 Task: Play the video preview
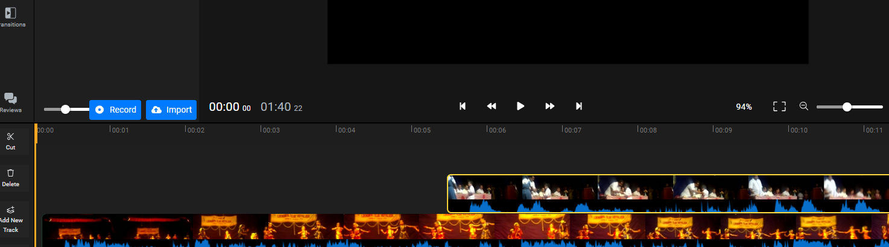click(520, 106)
